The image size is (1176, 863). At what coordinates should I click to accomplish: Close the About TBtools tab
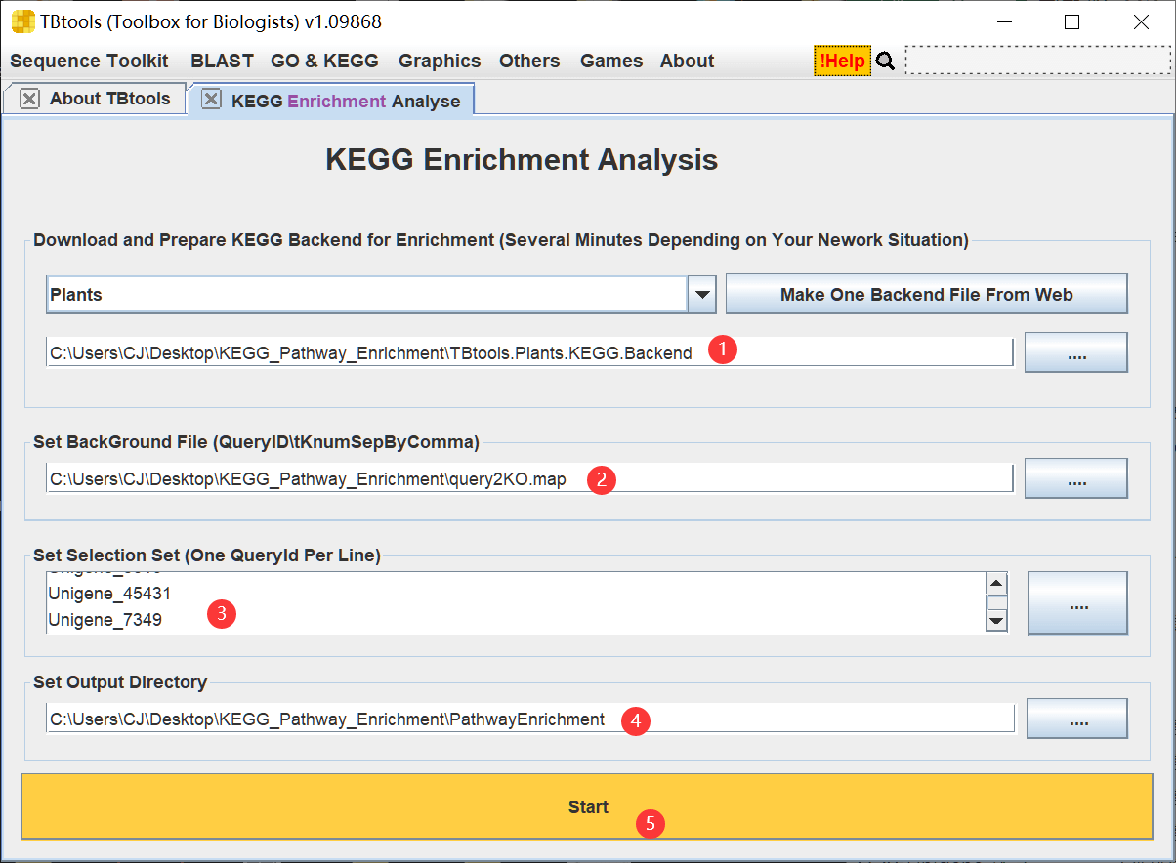click(29, 99)
